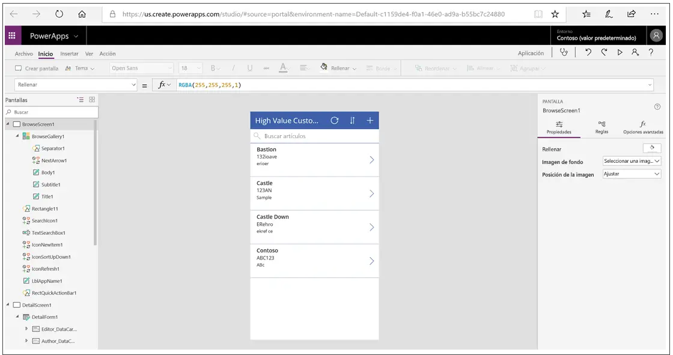The height and width of the screenshot is (355, 673).
Task: Select TextSearchBox1 in tree
Action: click(x=49, y=232)
